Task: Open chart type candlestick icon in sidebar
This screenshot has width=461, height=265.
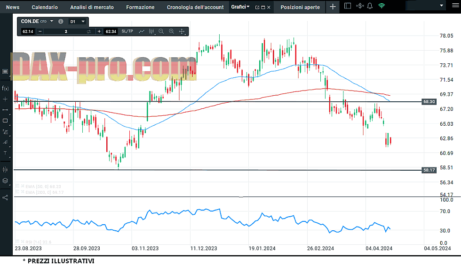Action: click(5, 169)
